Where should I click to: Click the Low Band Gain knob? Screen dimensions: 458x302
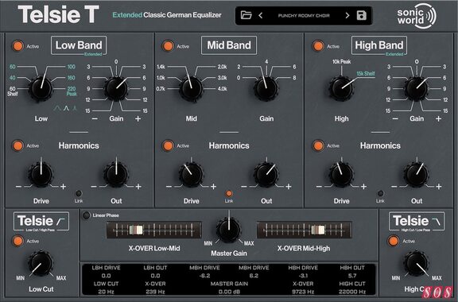click(116, 88)
